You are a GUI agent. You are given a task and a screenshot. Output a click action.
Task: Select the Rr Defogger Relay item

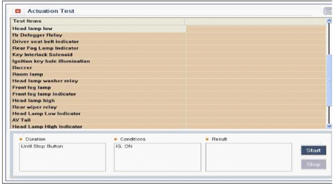[168, 35]
